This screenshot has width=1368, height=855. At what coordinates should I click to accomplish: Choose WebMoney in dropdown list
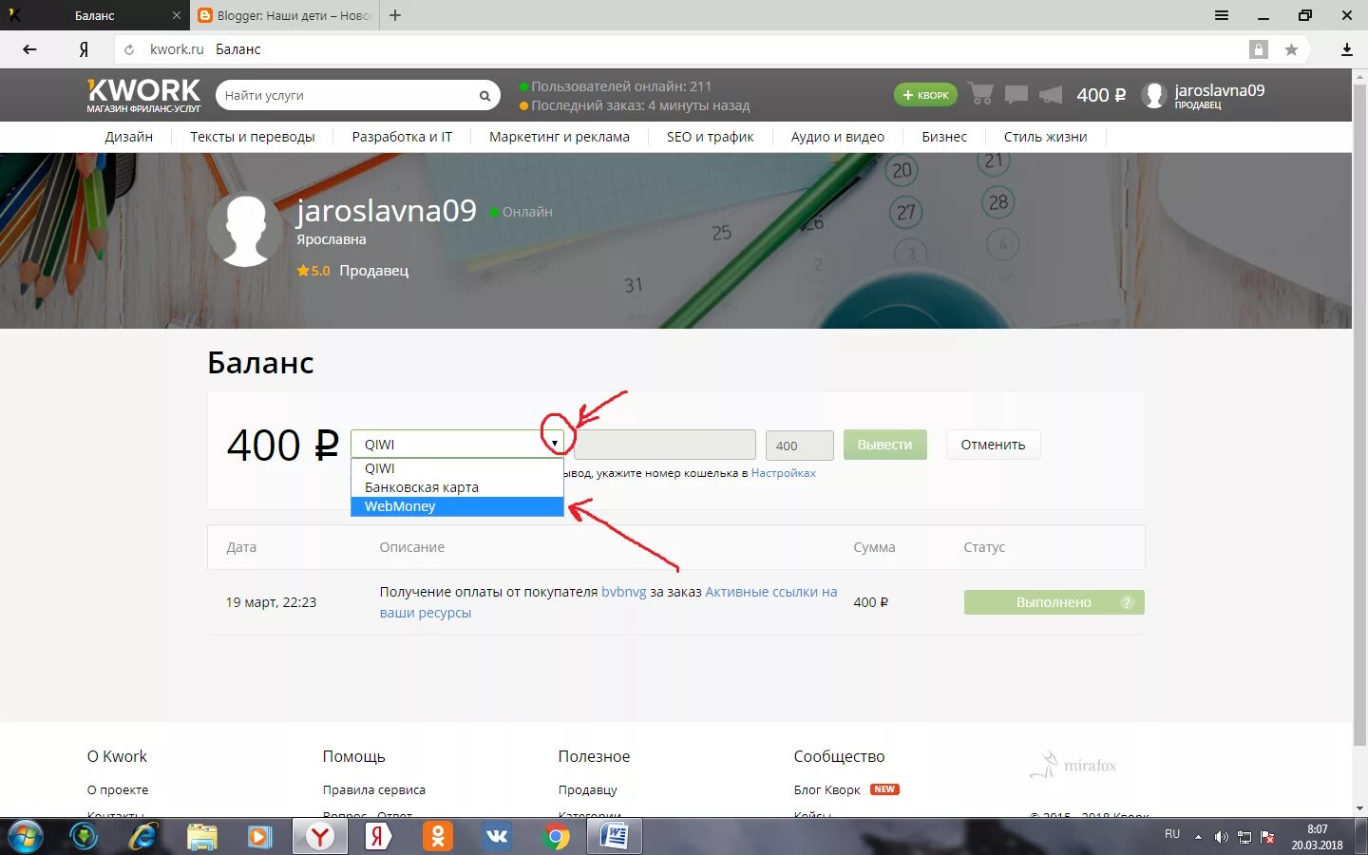(x=457, y=506)
